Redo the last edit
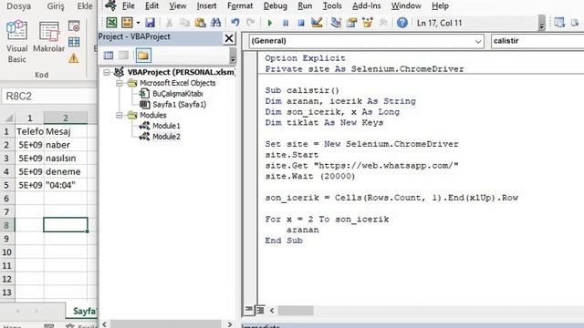This screenshot has width=584, height=328. coord(251,23)
